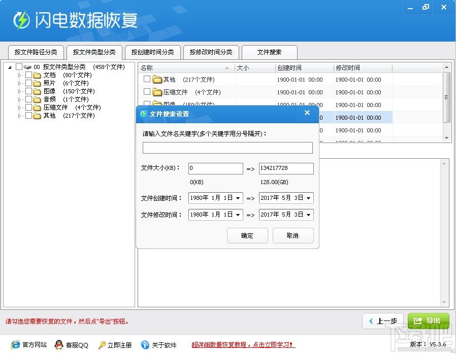
Task: Switch to 按文件路径分类 tab
Action: [36, 52]
